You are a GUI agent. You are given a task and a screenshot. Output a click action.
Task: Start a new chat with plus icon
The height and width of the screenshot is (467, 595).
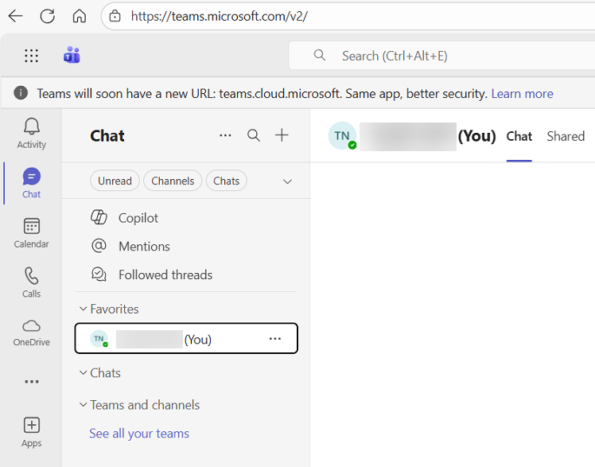(x=282, y=135)
